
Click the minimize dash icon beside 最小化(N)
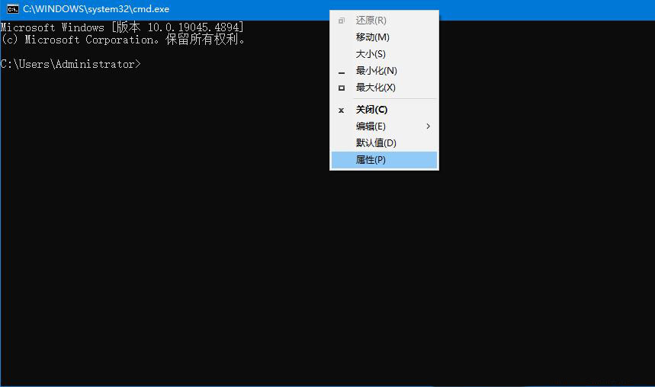(342, 72)
